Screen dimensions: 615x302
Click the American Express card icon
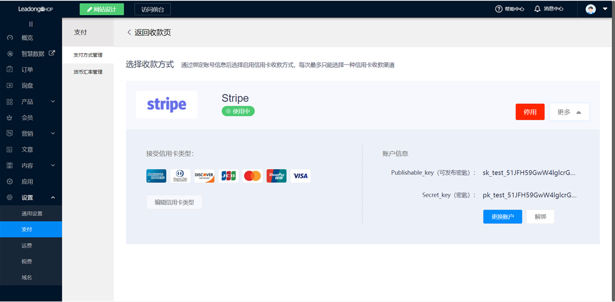pos(156,176)
